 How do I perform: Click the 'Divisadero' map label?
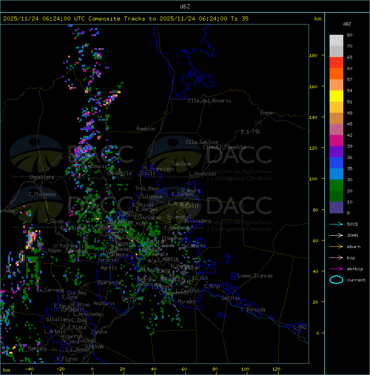click(x=197, y=221)
